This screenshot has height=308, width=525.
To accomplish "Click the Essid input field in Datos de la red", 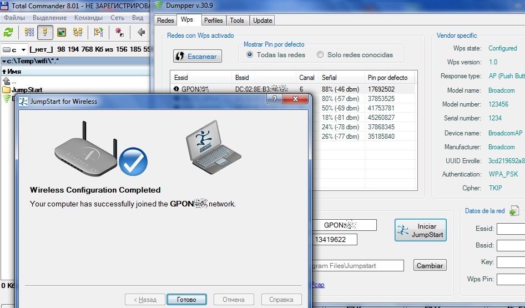I will [511, 229].
